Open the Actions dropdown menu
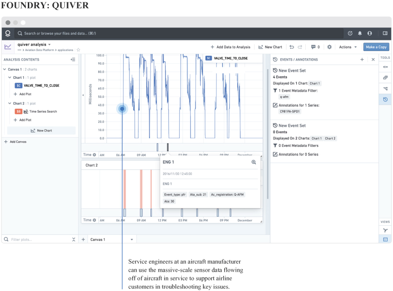The image size is (393, 291). [348, 47]
